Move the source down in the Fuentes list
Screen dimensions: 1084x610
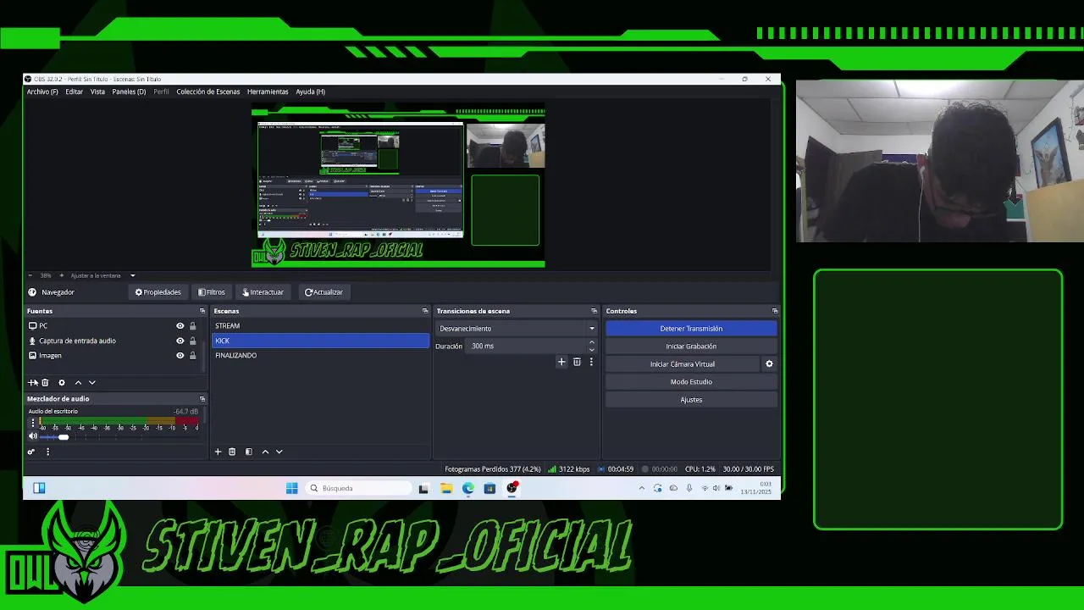click(x=92, y=383)
